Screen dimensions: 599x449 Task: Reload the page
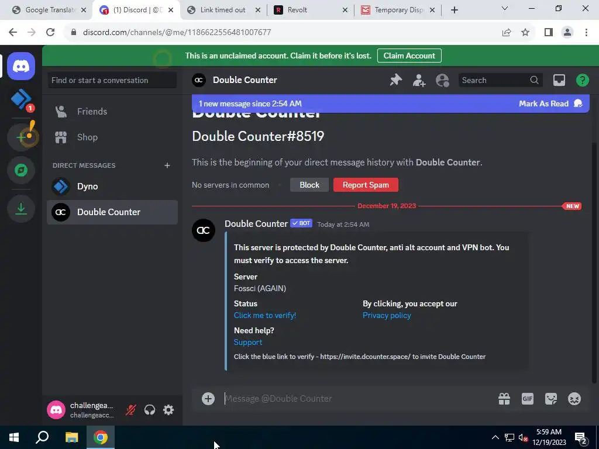pyautogui.click(x=50, y=32)
